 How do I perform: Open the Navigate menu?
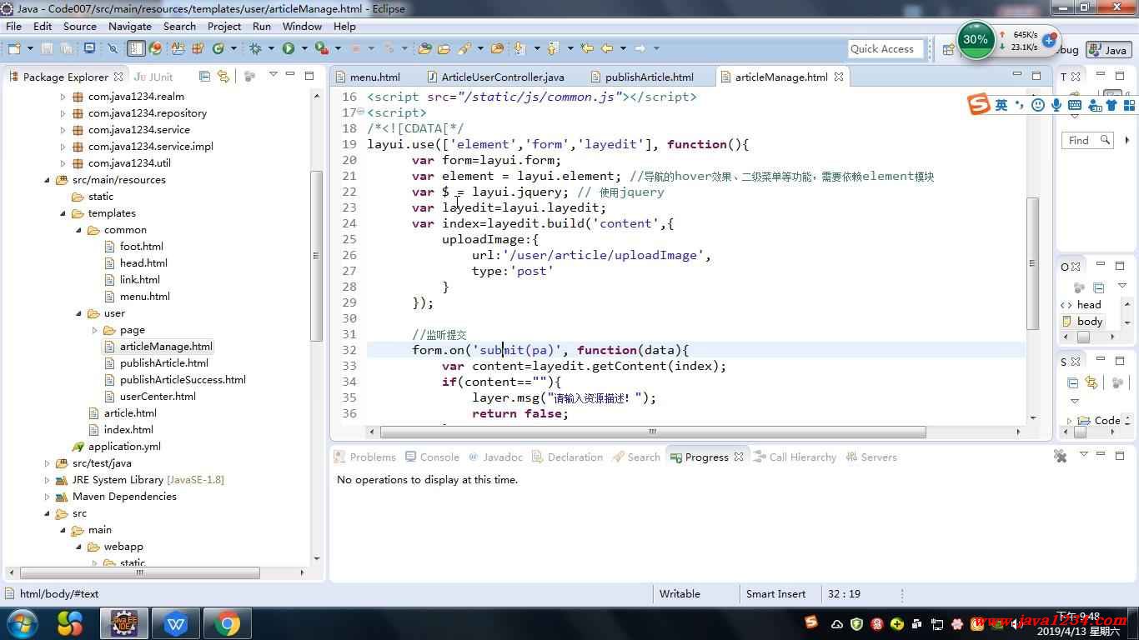coord(130,26)
